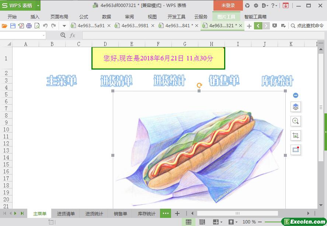Image resolution: width=327 pixels, height=226 pixels.
Task: Click the 销售单 WordArt button
Action: click(224, 81)
